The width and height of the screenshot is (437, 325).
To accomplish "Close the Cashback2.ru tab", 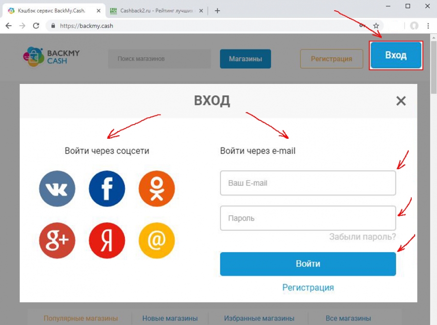I will [201, 11].
